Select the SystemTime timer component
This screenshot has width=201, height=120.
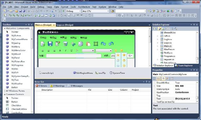tap(117, 73)
